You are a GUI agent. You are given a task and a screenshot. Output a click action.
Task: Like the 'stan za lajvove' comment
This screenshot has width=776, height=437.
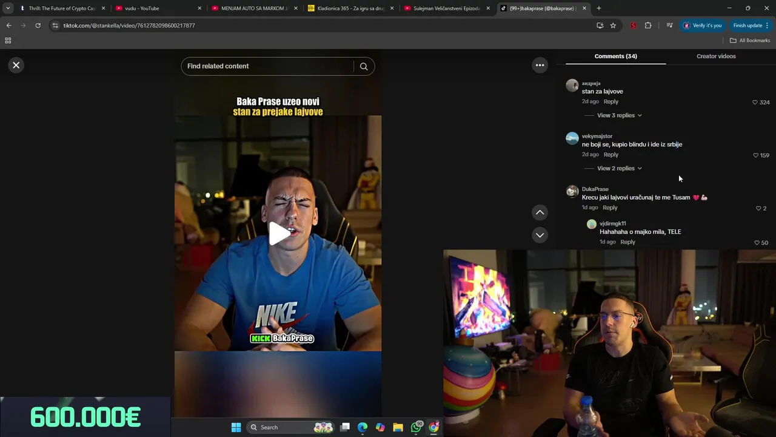pyautogui.click(x=755, y=103)
